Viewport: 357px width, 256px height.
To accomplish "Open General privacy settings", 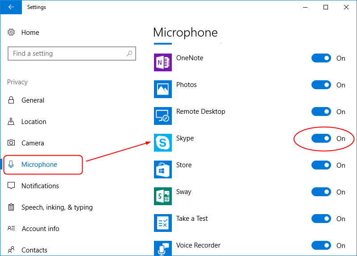I will (x=33, y=100).
